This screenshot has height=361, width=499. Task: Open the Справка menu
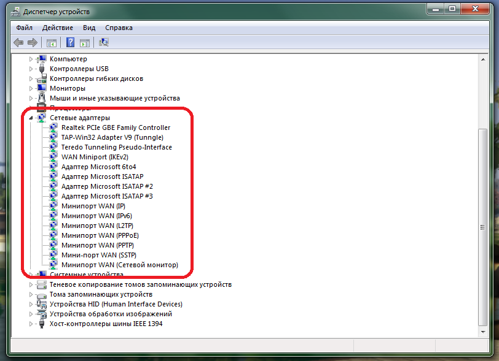(x=119, y=28)
